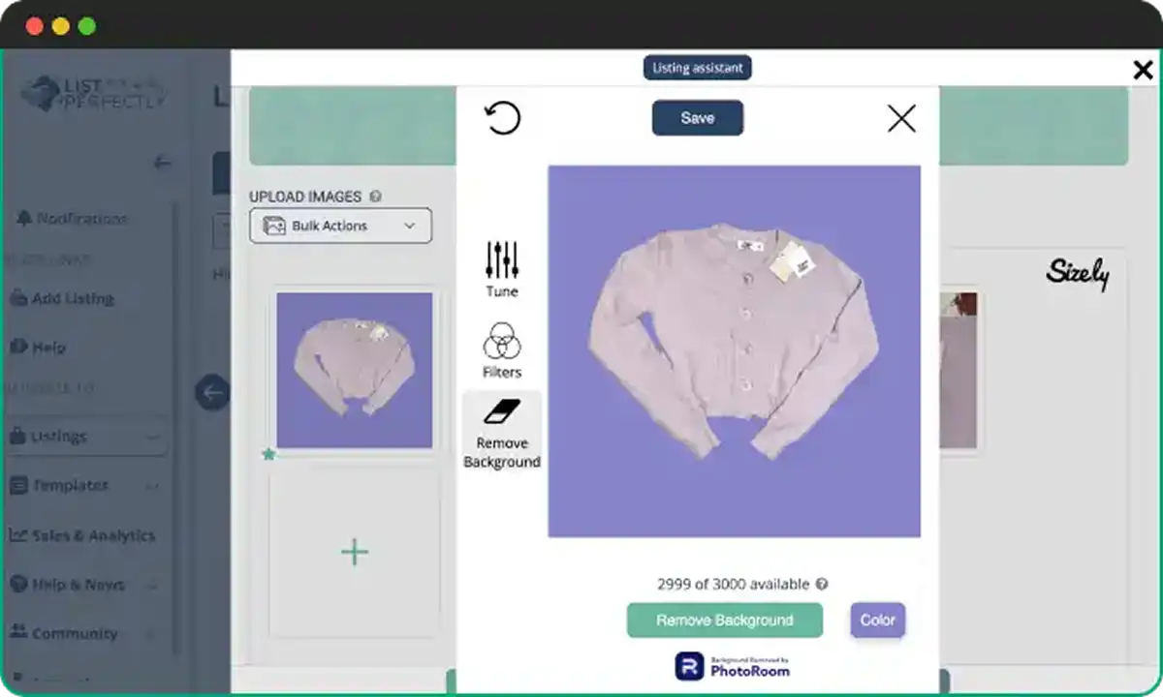Undo changes with the reset arrow icon
1163x697 pixels.
[x=501, y=119]
